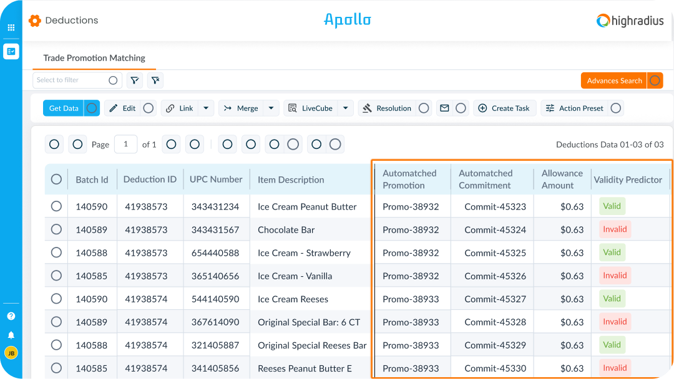Click the page number input field

pyautogui.click(x=126, y=144)
